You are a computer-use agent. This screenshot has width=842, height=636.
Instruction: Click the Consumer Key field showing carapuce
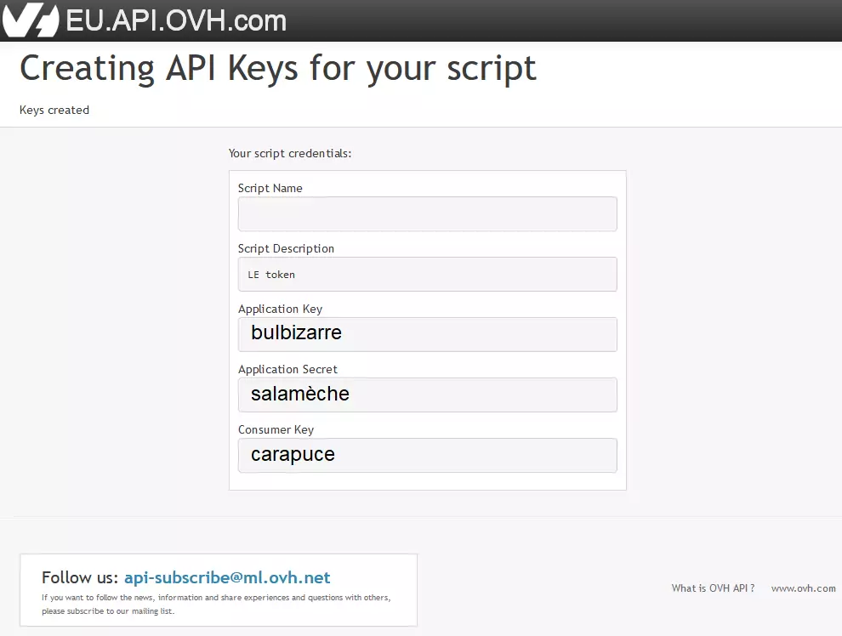coord(428,455)
